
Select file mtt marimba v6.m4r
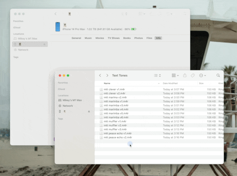116,117
